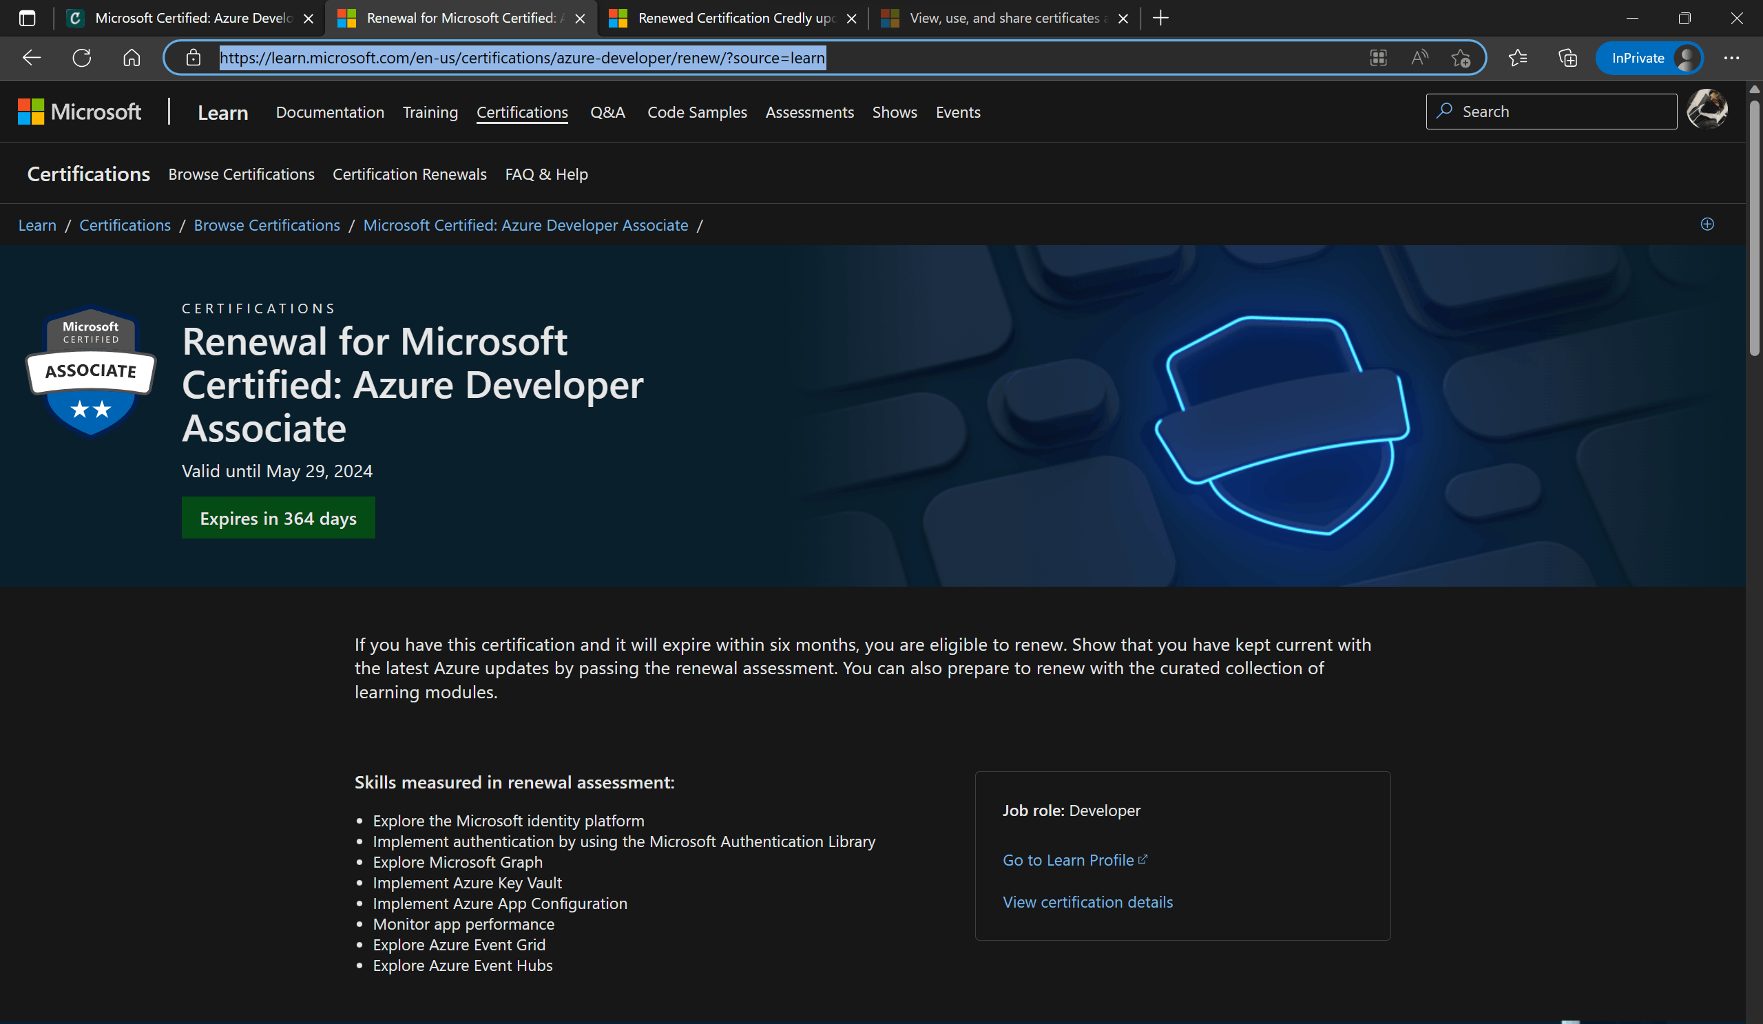The image size is (1763, 1024).
Task: Select Certifications in the top navigation
Action: point(522,112)
